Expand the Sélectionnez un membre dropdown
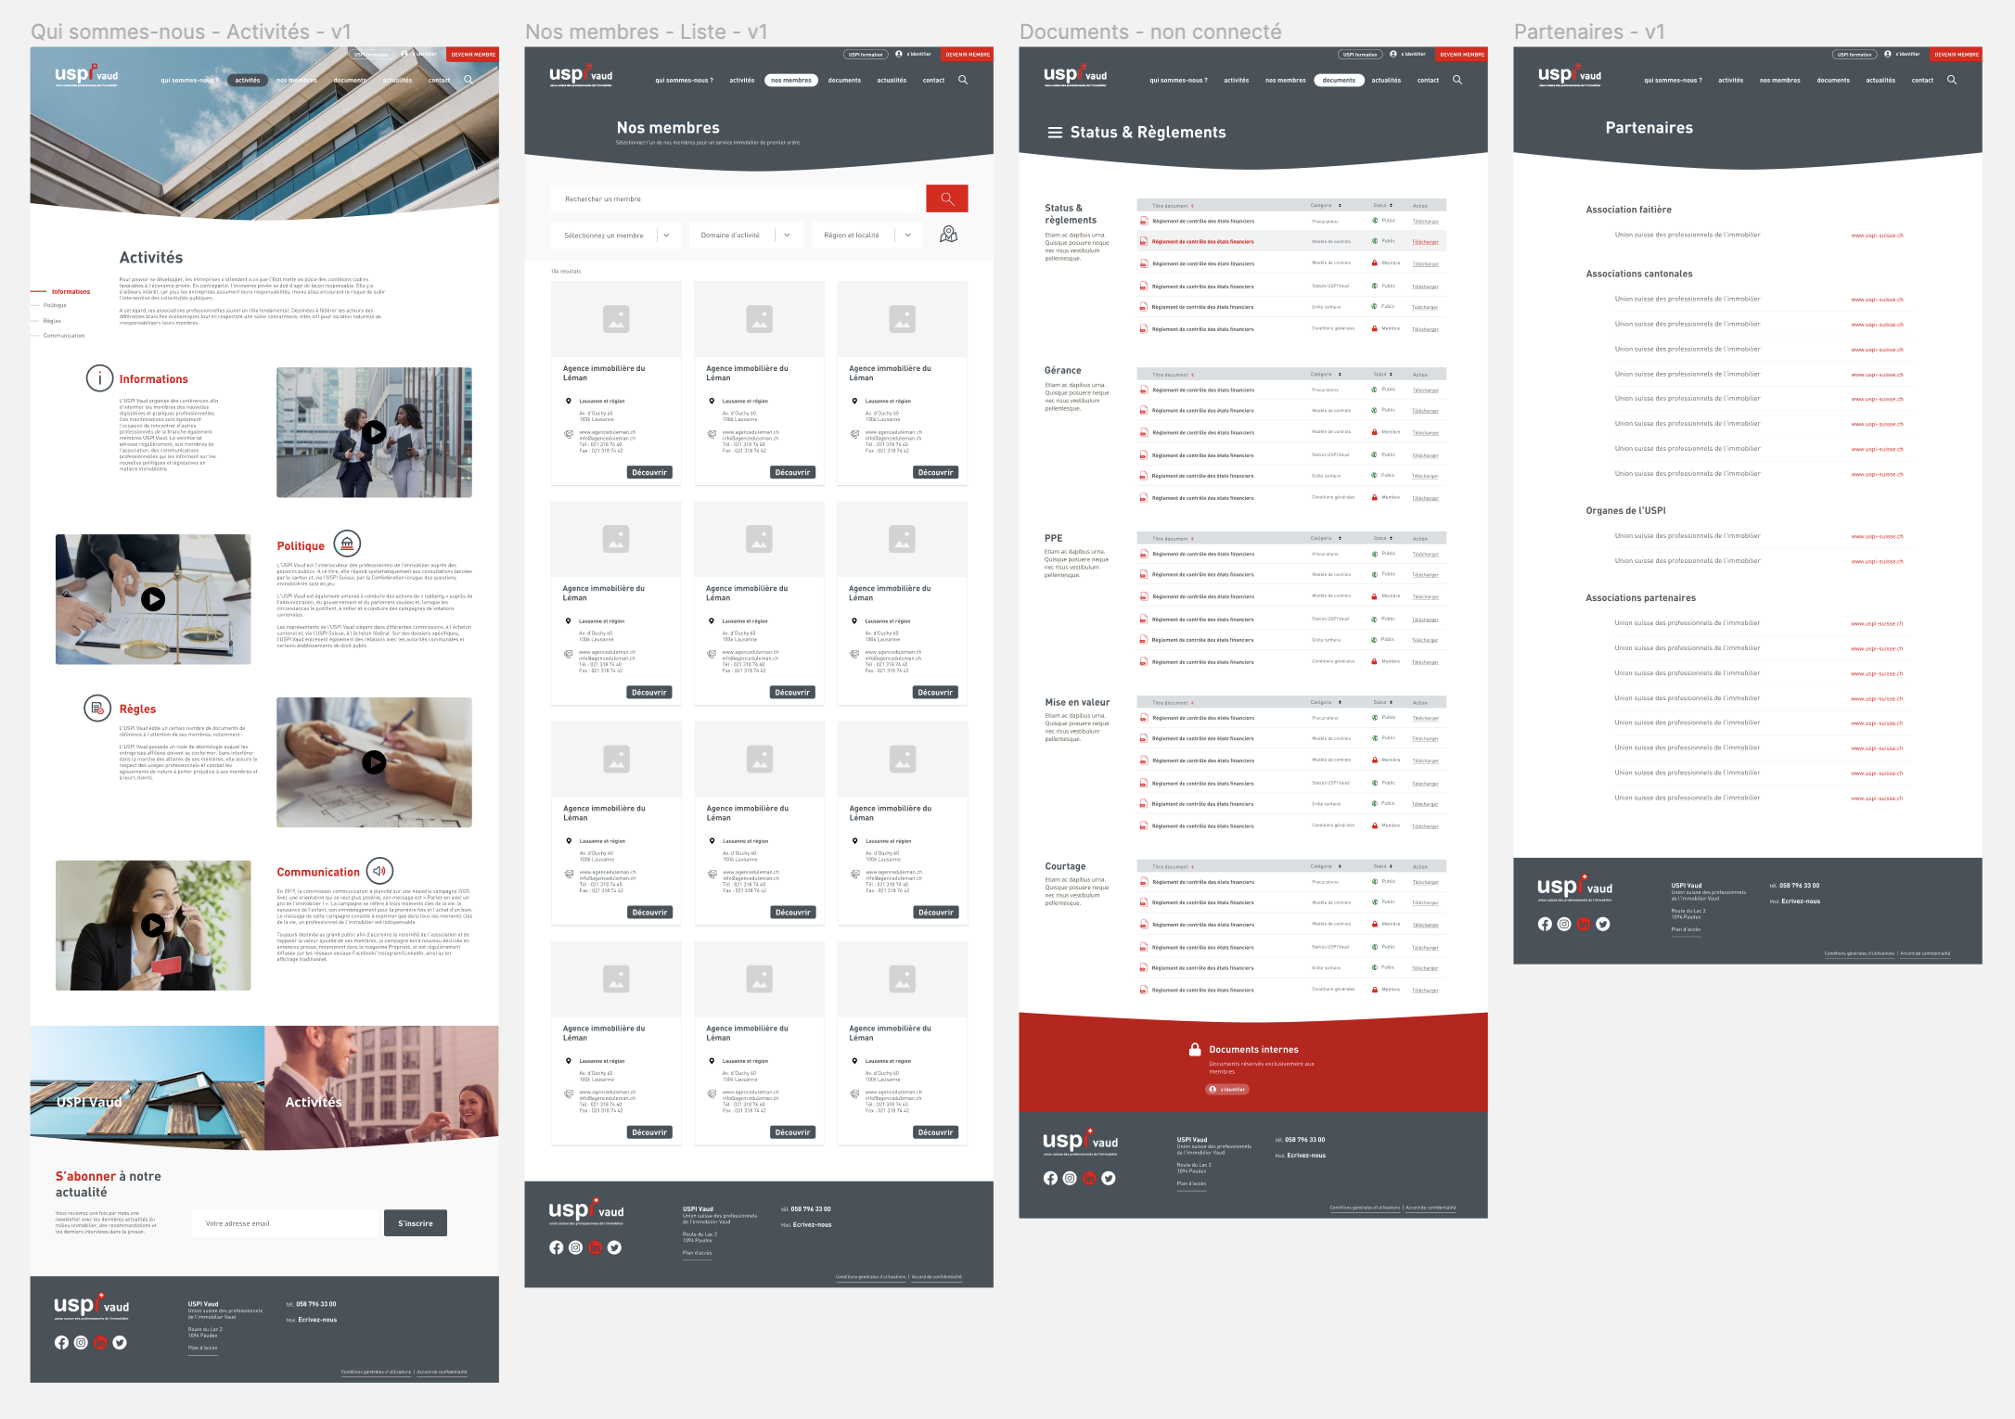The width and height of the screenshot is (2015, 1419). [615, 236]
